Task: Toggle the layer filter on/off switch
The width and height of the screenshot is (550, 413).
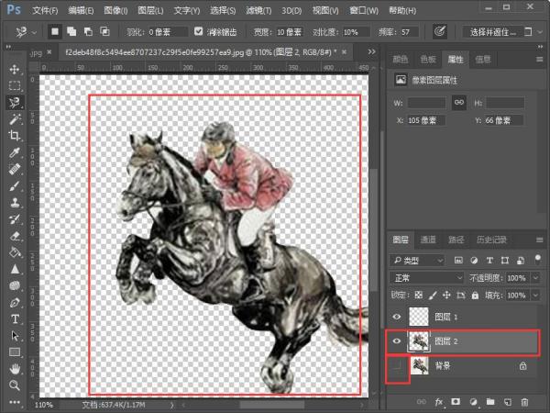Action: [x=537, y=260]
